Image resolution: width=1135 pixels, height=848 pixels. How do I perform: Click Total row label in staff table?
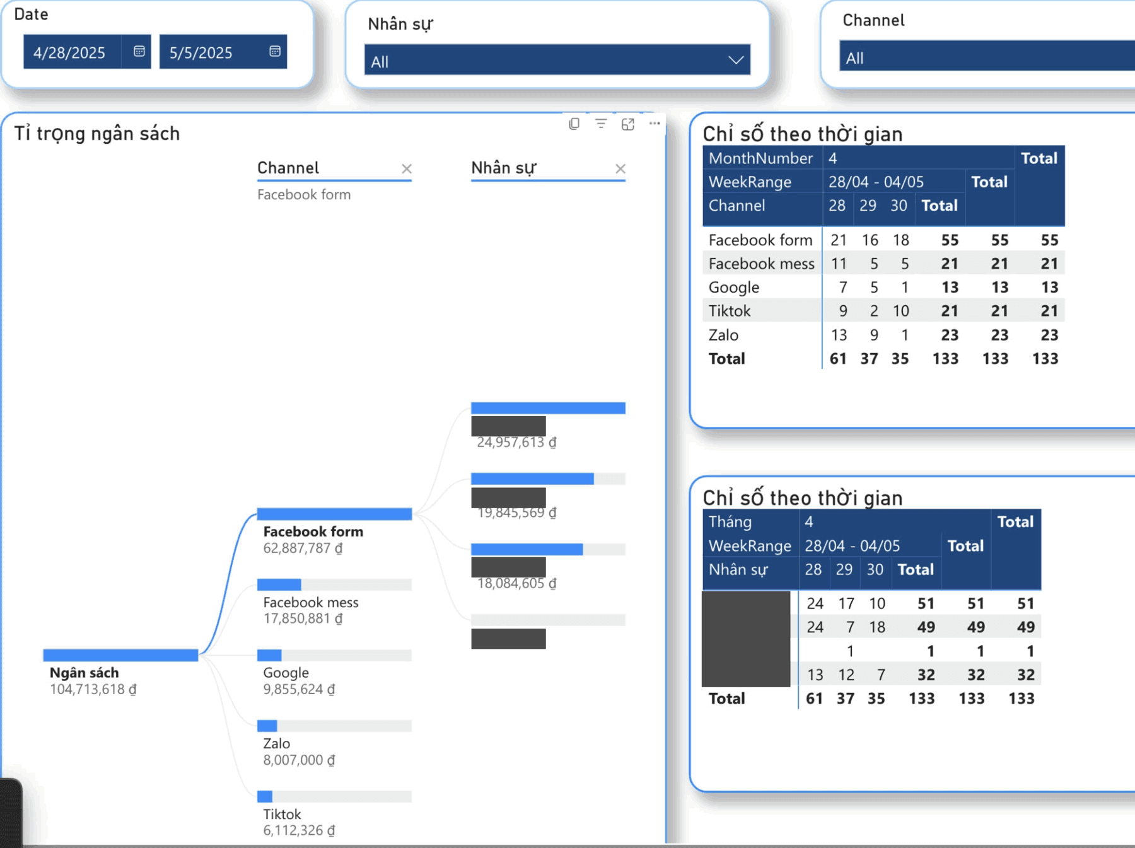tap(726, 699)
